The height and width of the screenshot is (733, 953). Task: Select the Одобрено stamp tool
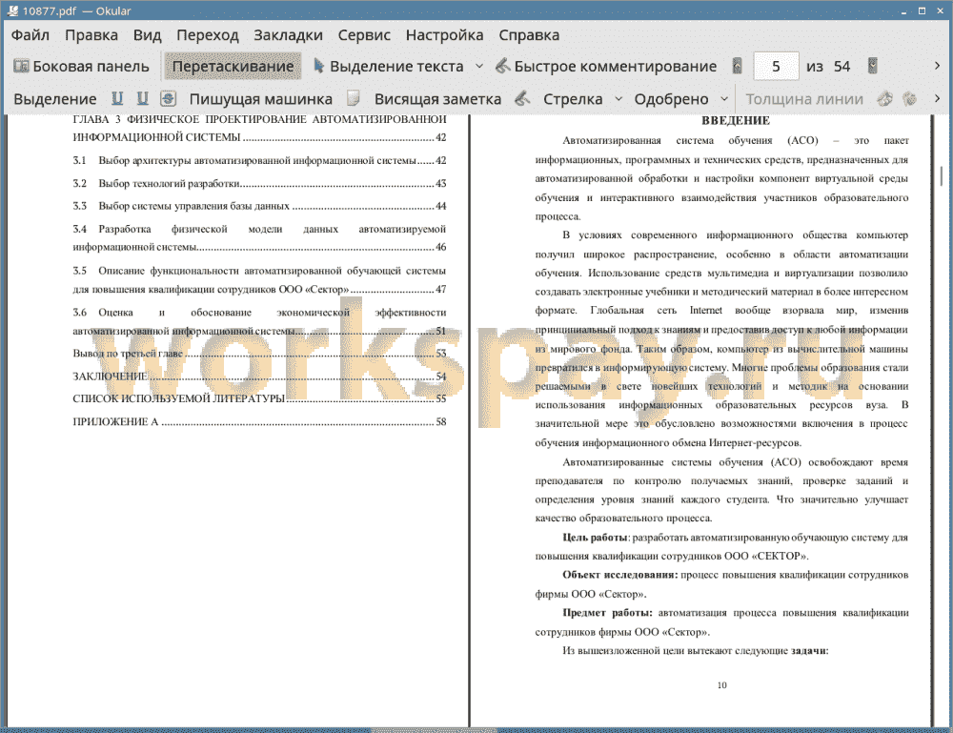click(671, 99)
